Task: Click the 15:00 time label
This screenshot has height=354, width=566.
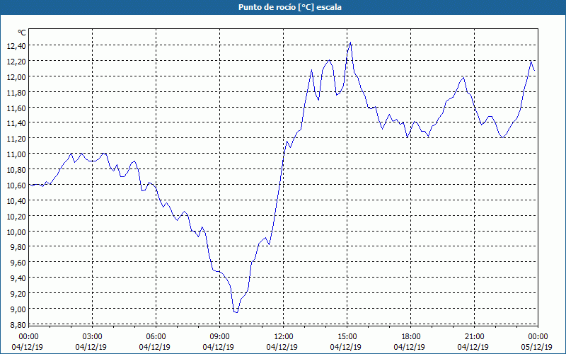Action: click(347, 337)
